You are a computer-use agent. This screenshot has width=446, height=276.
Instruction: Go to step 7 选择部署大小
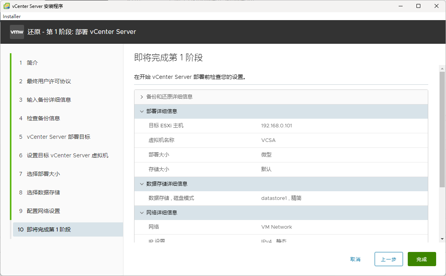pos(43,174)
